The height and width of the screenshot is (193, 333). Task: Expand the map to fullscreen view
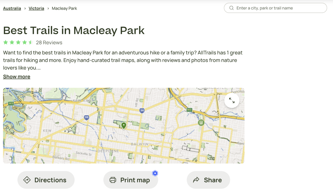coord(232,100)
